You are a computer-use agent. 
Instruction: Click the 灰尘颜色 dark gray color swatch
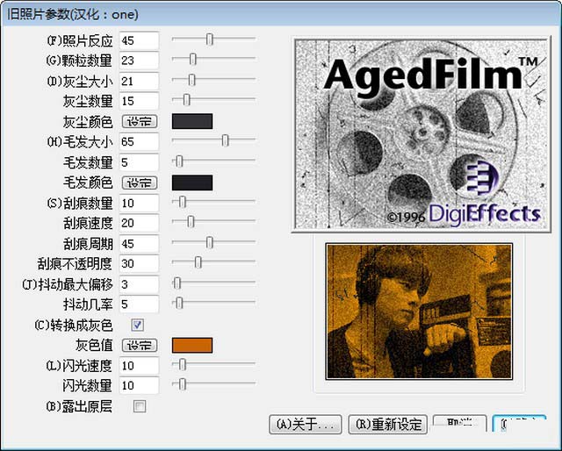coord(192,121)
